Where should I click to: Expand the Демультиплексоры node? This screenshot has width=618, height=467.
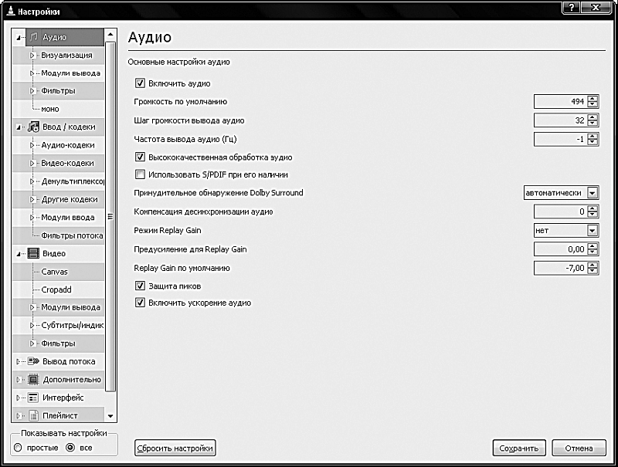coord(32,181)
